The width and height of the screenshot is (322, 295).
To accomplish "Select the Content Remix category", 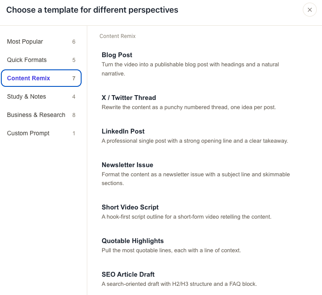I will coord(41,78).
